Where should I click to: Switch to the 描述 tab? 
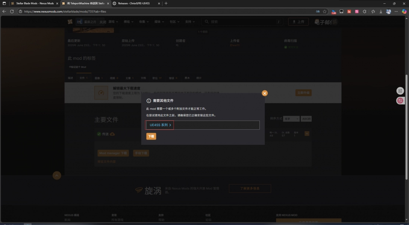click(70, 78)
